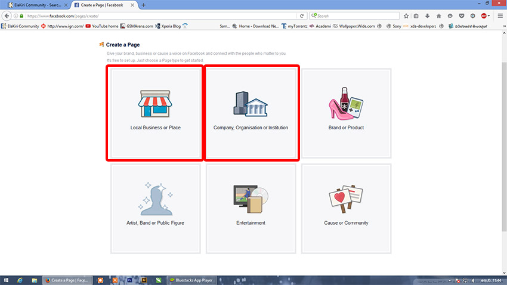Image resolution: width=507 pixels, height=285 pixels.
Task: Choose the Entertainment TV and disc icon
Action: [251, 199]
